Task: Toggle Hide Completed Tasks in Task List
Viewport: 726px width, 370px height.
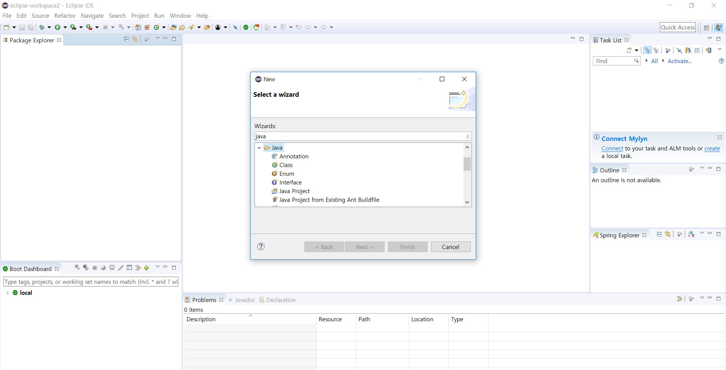Action: click(679, 50)
